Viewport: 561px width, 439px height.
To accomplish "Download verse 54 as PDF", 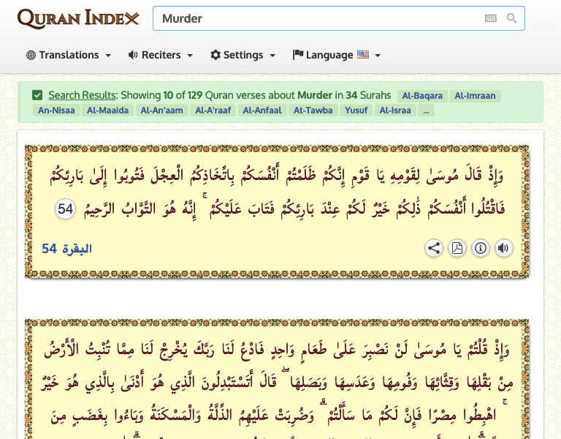I will click(x=457, y=248).
